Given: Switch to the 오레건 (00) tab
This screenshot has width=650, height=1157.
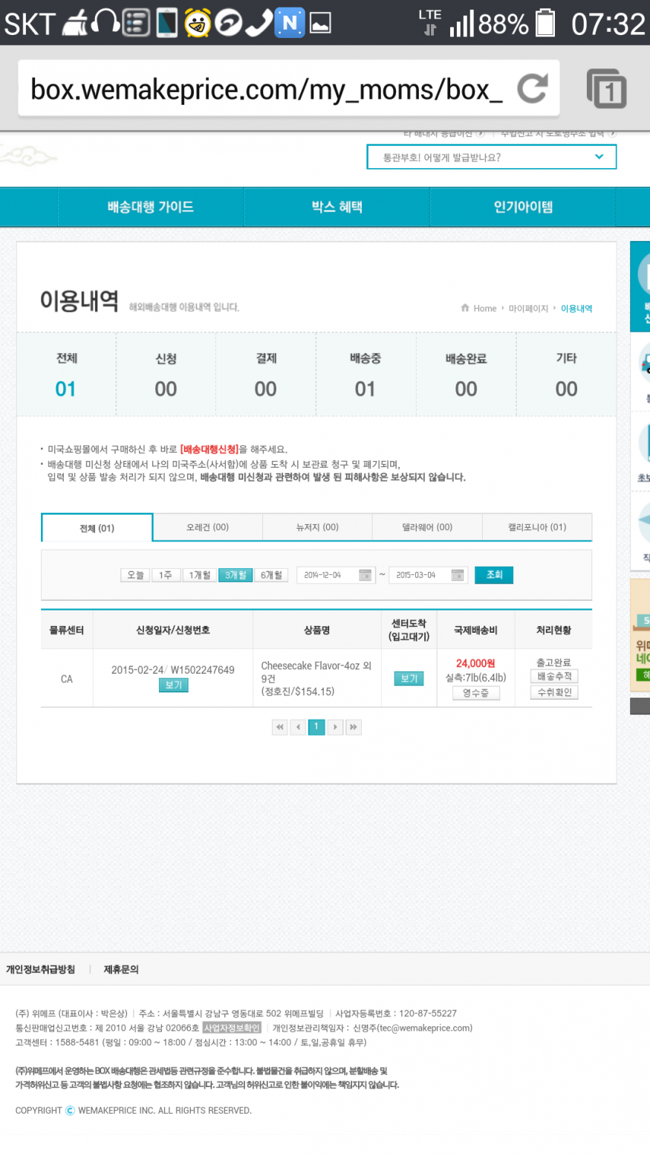Looking at the screenshot, I should point(207,527).
